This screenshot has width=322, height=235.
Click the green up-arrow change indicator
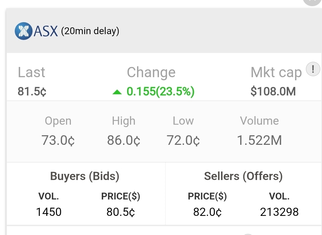click(117, 92)
